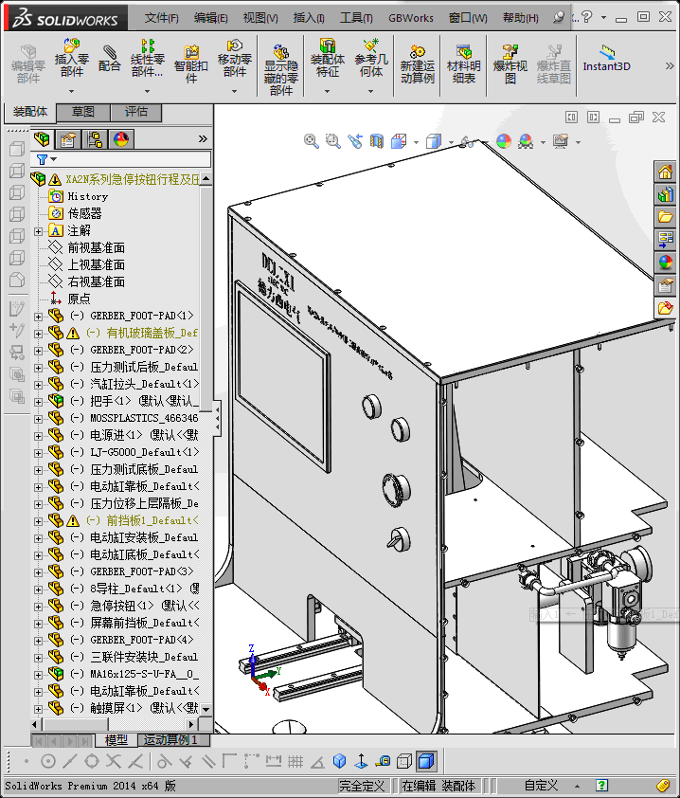The width and height of the screenshot is (680, 798).
Task: Toggle Instant3D
Action: click(606, 59)
